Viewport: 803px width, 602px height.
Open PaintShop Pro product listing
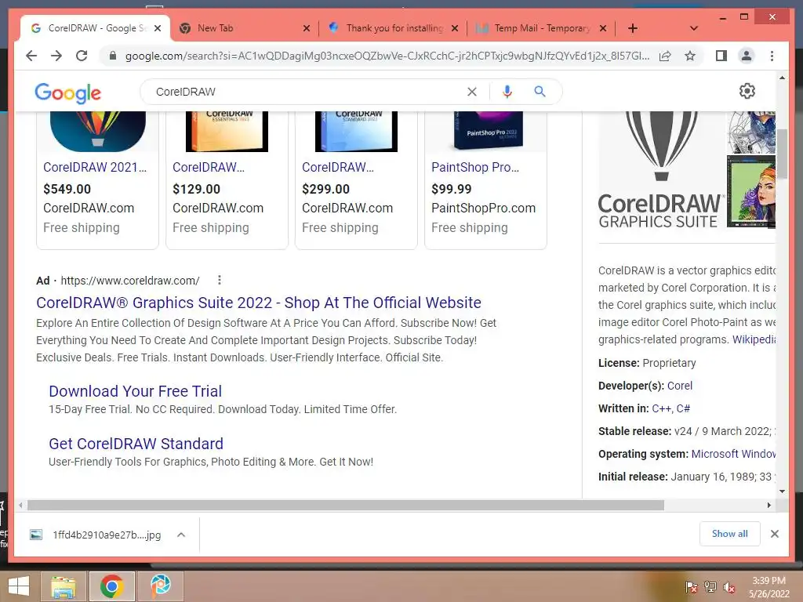click(475, 168)
